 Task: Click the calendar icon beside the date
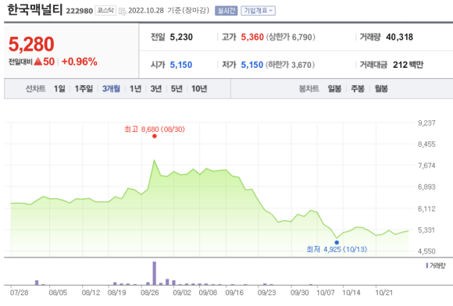(123, 11)
